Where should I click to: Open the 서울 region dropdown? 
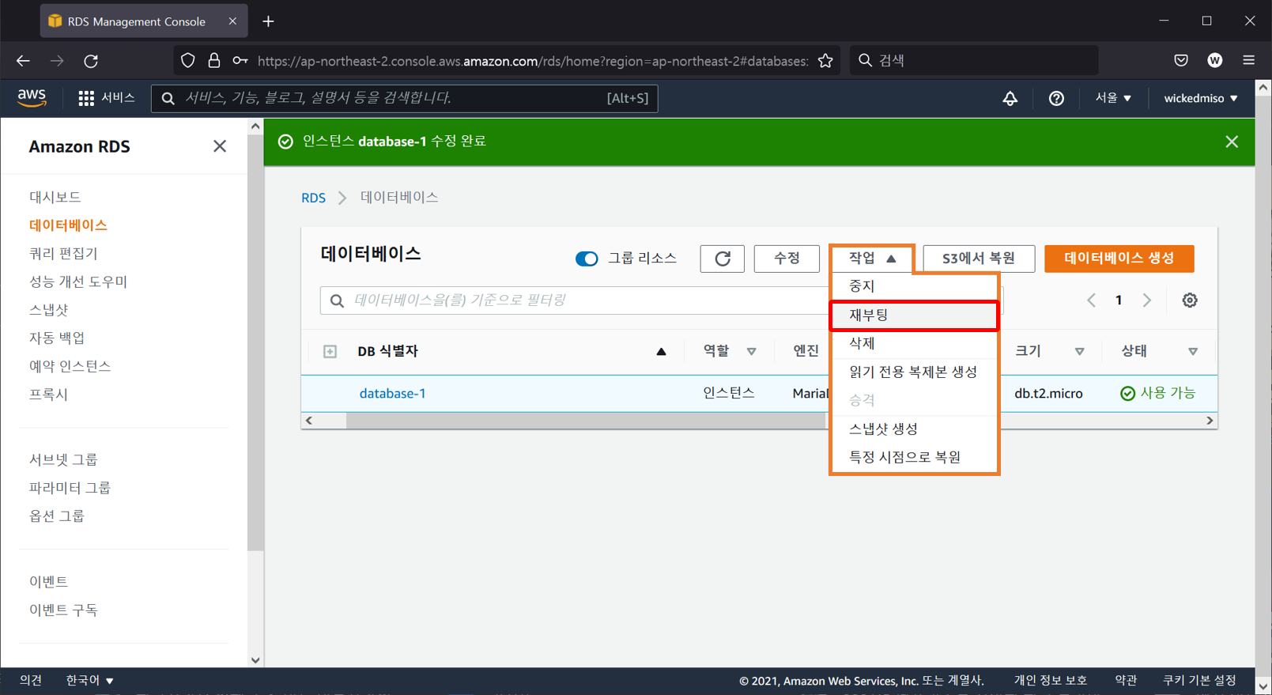(1113, 98)
